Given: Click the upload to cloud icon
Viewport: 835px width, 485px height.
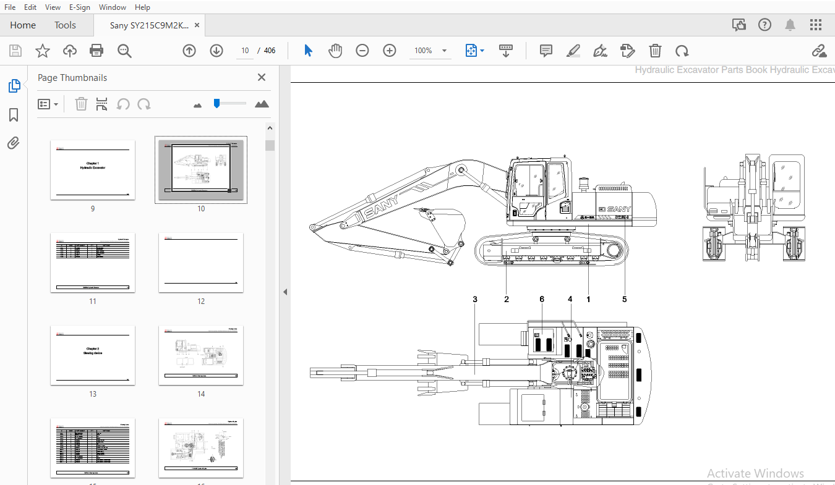Looking at the screenshot, I should 70,51.
